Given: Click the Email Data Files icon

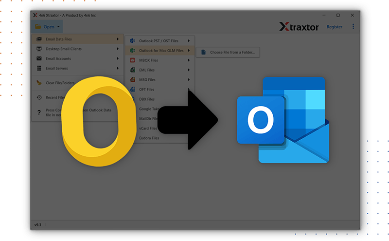Looking at the screenshot, I should point(39,39).
